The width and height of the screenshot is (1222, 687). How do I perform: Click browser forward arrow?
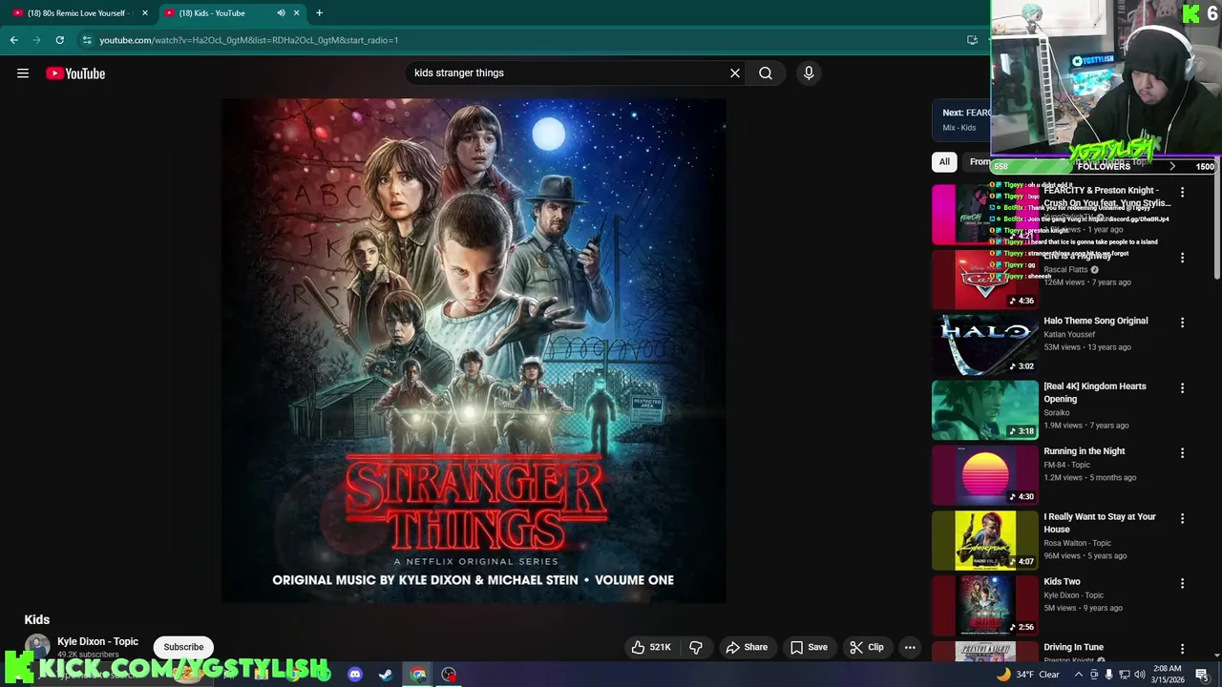coord(36,40)
